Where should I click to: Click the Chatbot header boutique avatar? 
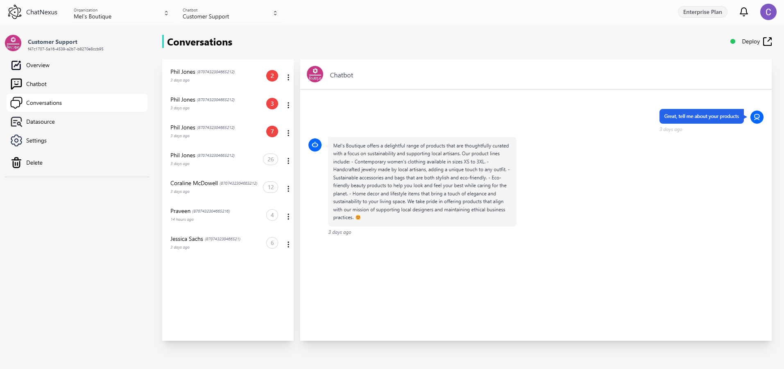315,74
